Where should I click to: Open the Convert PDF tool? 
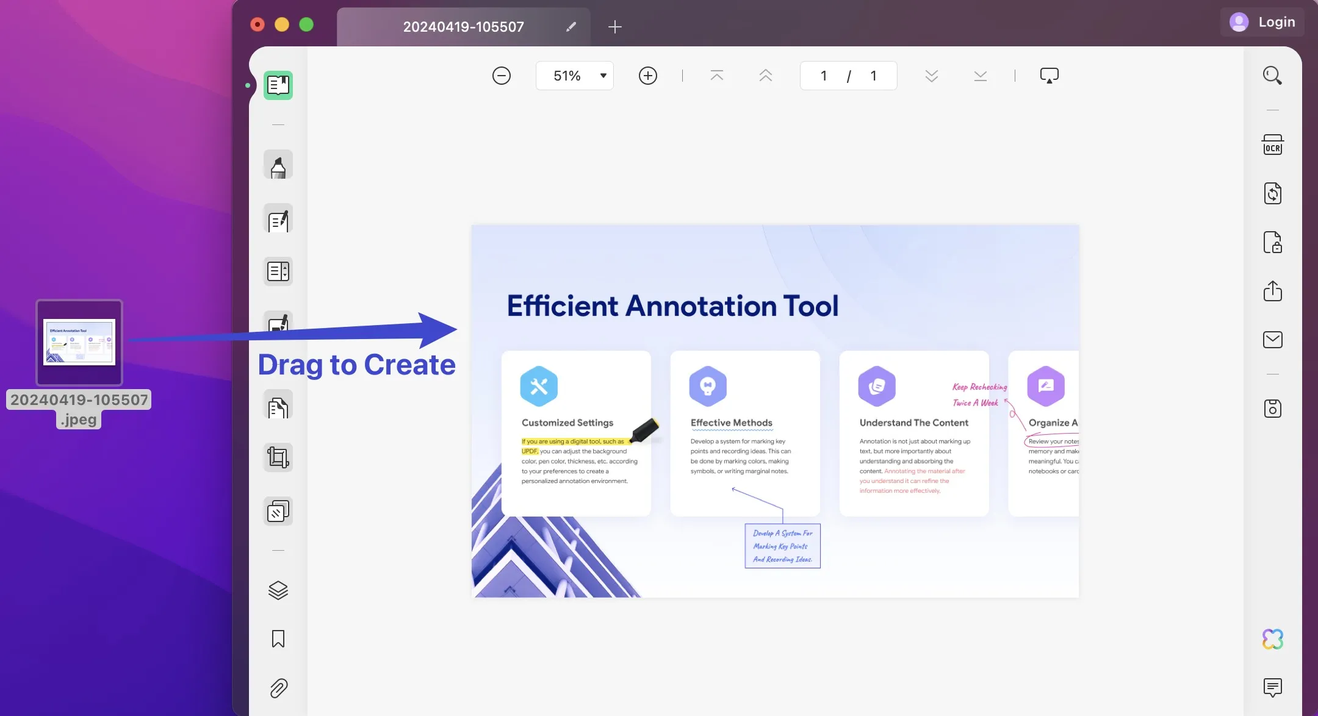(x=1272, y=193)
